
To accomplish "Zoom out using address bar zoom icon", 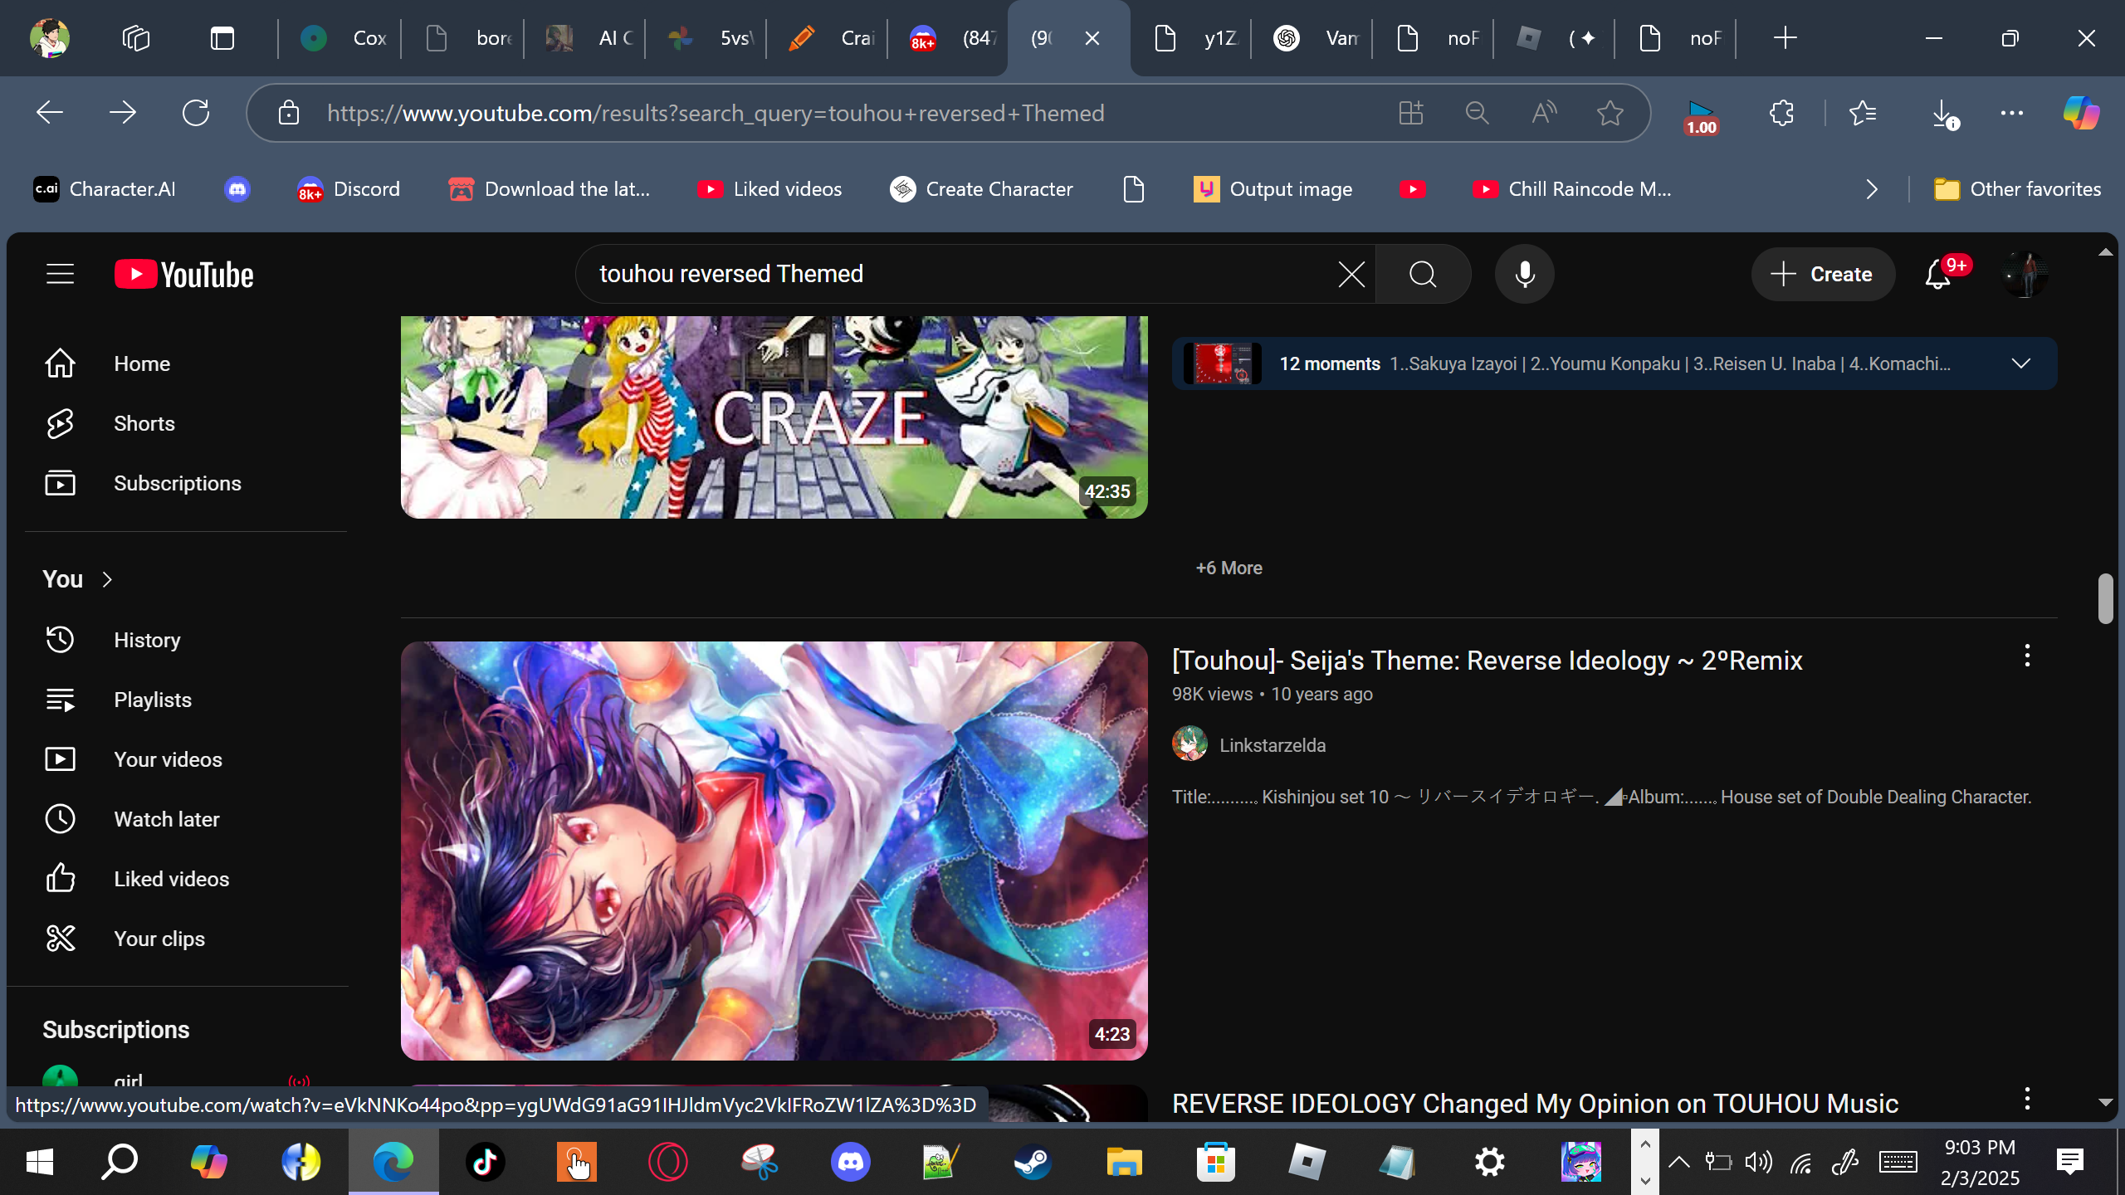I will (x=1478, y=113).
